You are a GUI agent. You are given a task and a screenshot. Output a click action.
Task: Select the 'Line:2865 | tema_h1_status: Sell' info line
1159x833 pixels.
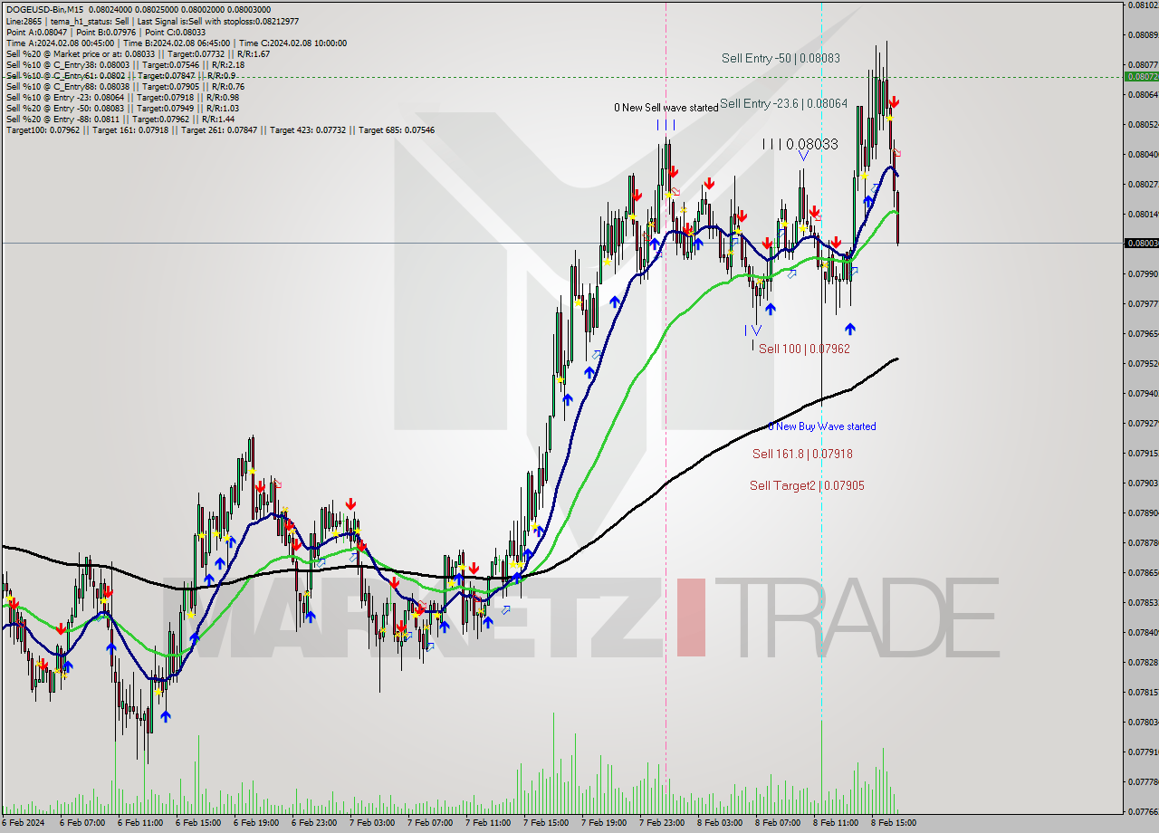click(x=152, y=21)
